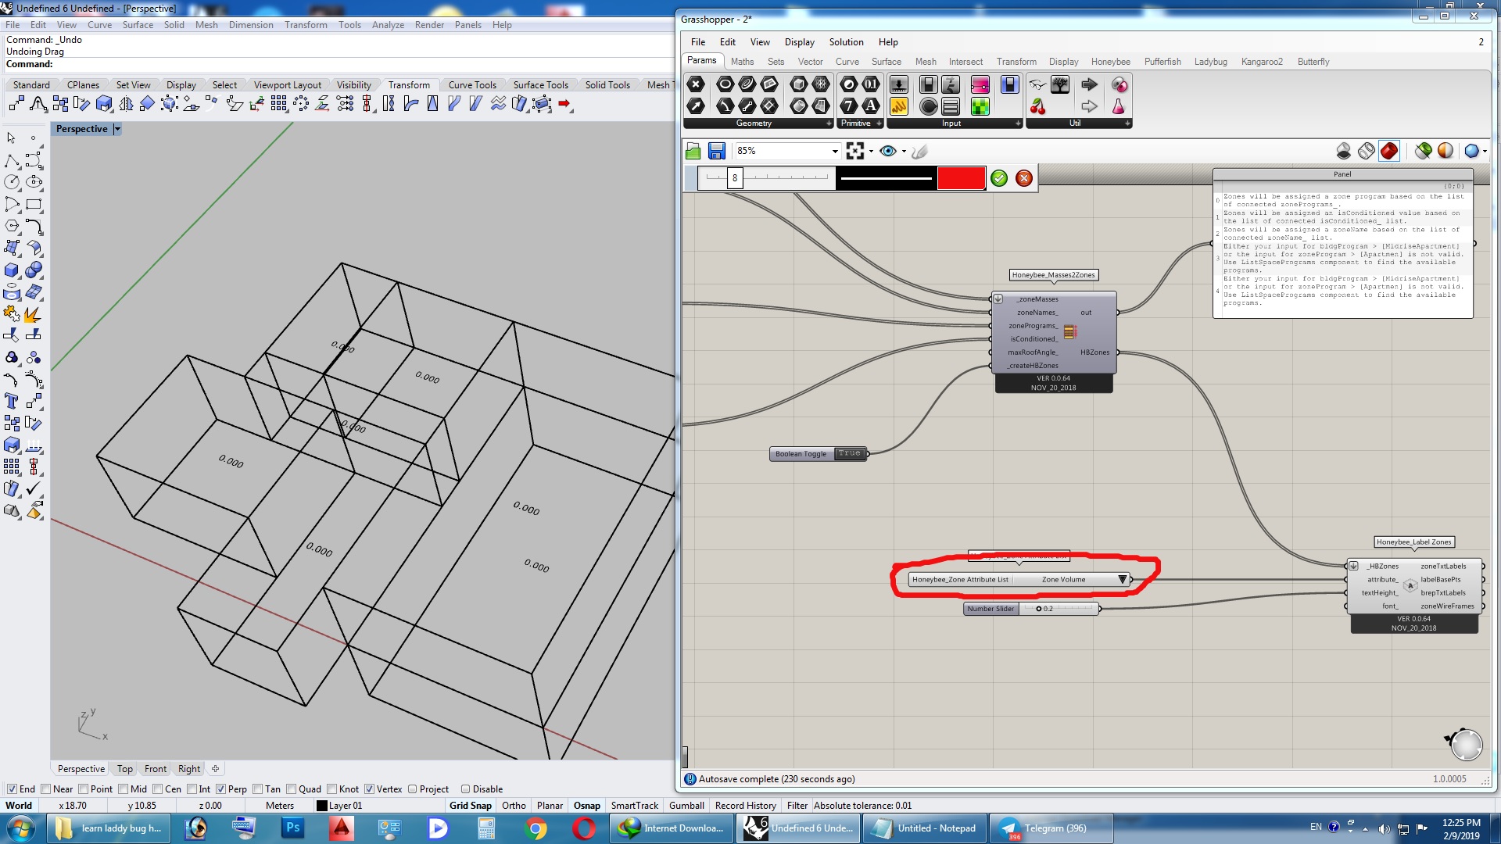Open the Perspective viewport title dropdown arrow
This screenshot has height=844, width=1501.
117,129
